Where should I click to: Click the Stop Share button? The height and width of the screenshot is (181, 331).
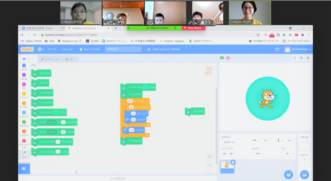click(194, 28)
